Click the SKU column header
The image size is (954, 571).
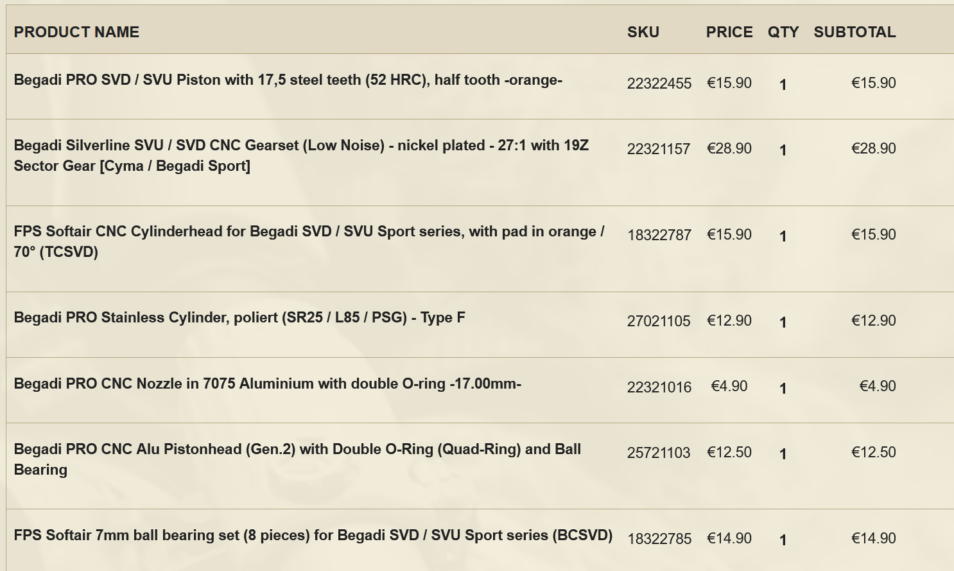coord(643,32)
